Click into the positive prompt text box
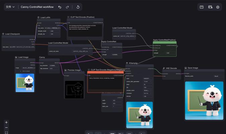 (x=85, y=30)
